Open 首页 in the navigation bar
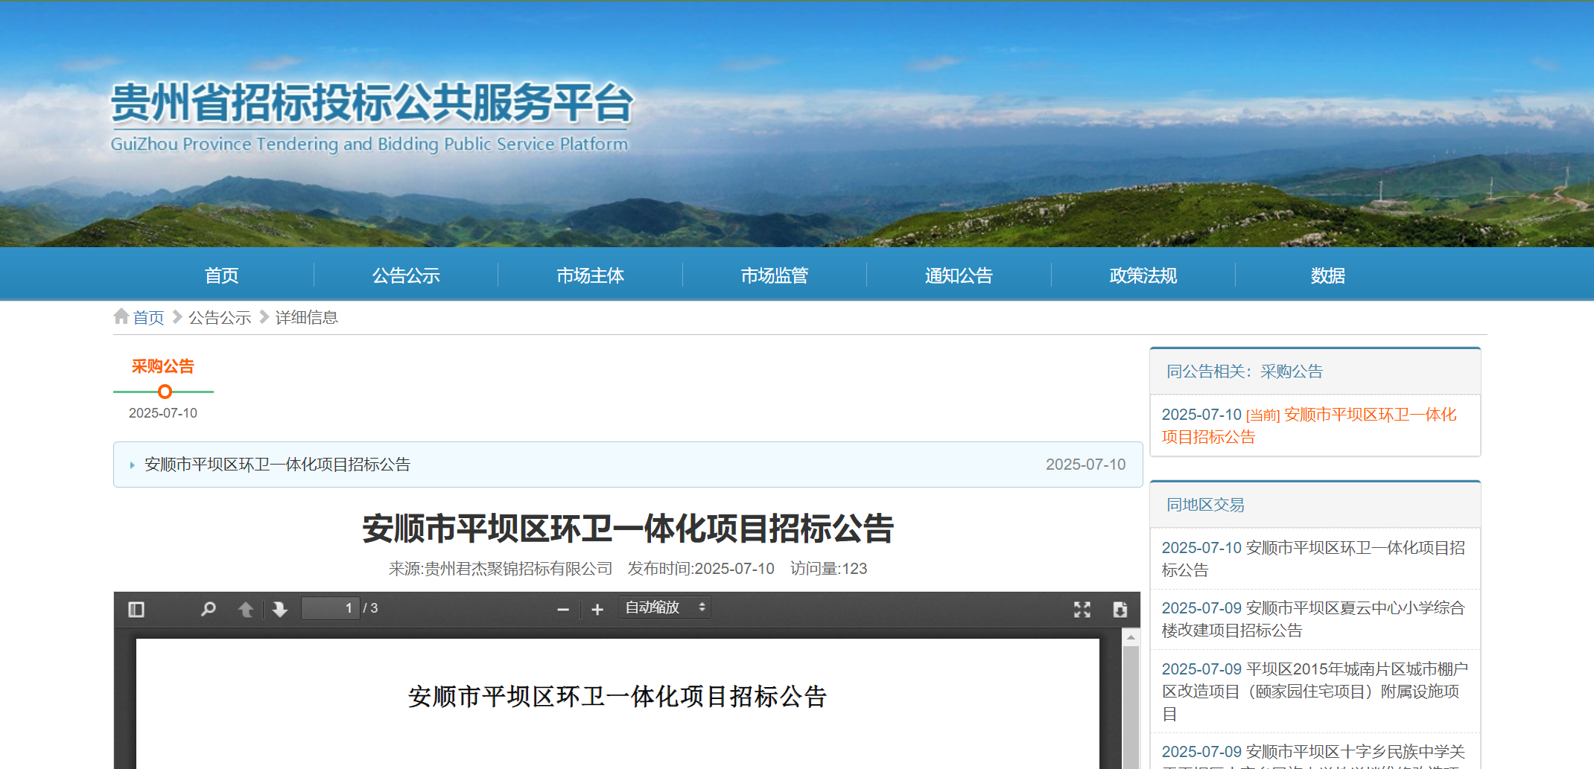 click(222, 275)
